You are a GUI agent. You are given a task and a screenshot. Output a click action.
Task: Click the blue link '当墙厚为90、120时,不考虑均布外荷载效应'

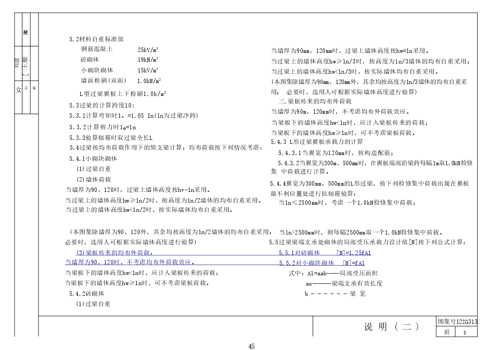pos(130,262)
